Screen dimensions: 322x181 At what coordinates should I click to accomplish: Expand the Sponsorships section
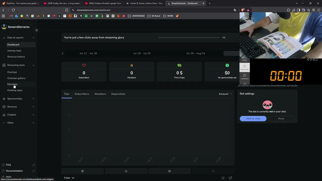pyautogui.click(x=33, y=99)
